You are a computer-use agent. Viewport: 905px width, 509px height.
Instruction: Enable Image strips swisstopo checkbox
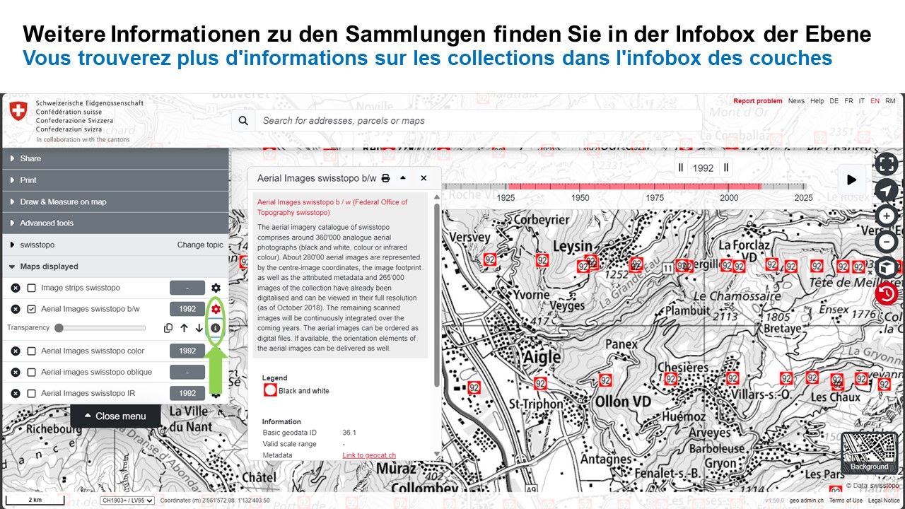click(x=31, y=288)
